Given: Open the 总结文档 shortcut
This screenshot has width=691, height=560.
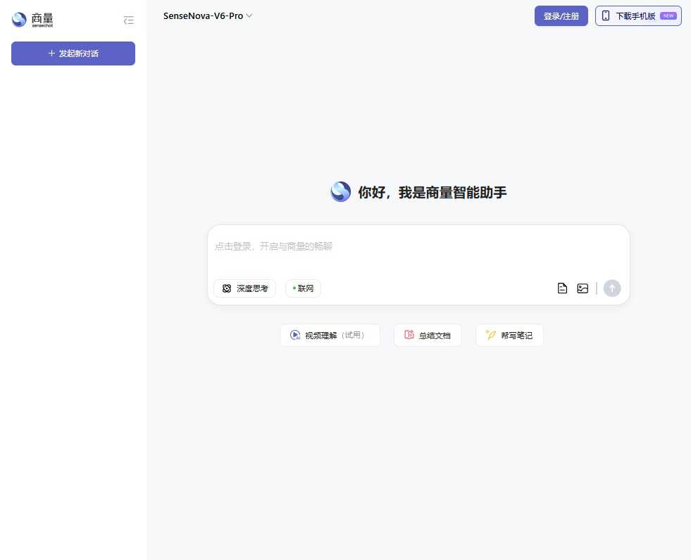Looking at the screenshot, I should click(428, 335).
